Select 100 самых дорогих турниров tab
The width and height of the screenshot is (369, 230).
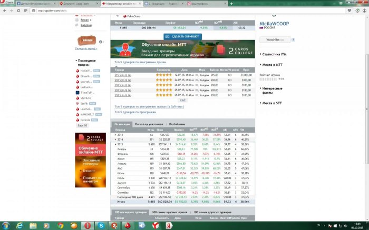[212, 212]
